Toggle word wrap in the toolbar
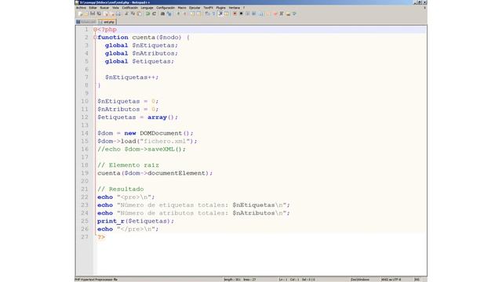Screen dimensions: 502x282 tap(207, 14)
